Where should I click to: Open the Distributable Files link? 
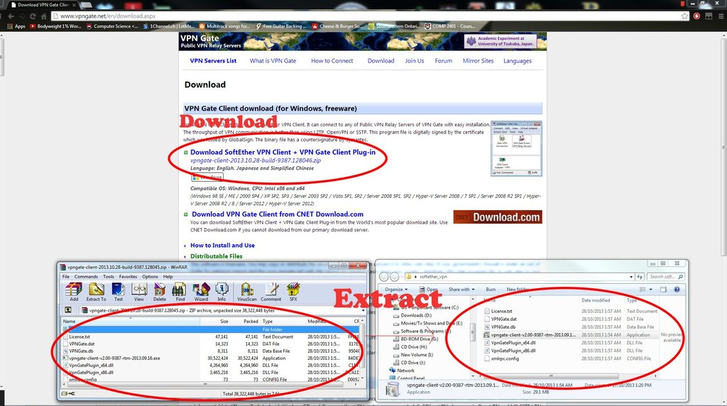point(216,256)
